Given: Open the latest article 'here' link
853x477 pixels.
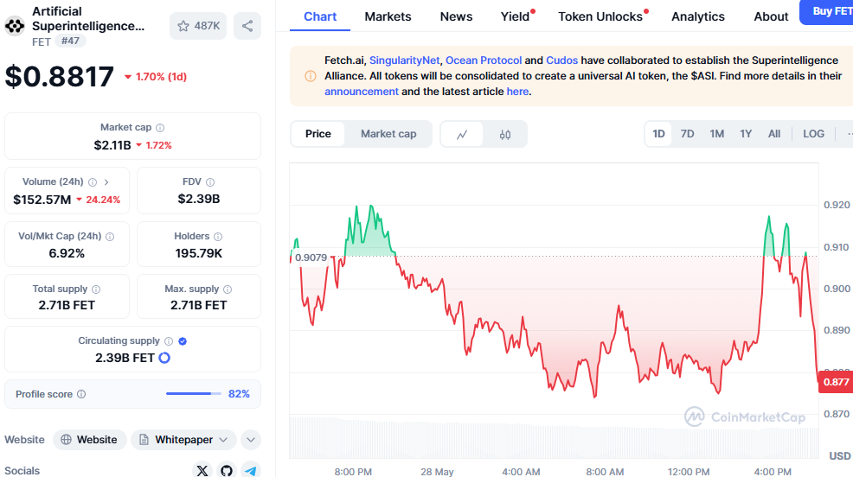Looking at the screenshot, I should [x=517, y=92].
